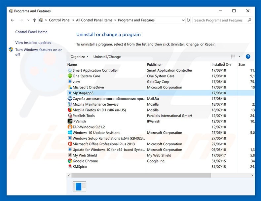
Task: Select the 'KMSpico' program name
Action: pos(80,167)
